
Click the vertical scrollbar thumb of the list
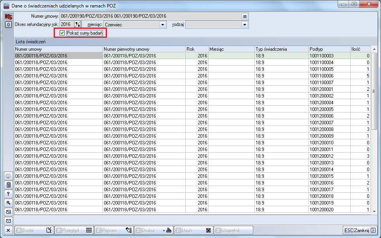pos(374,91)
